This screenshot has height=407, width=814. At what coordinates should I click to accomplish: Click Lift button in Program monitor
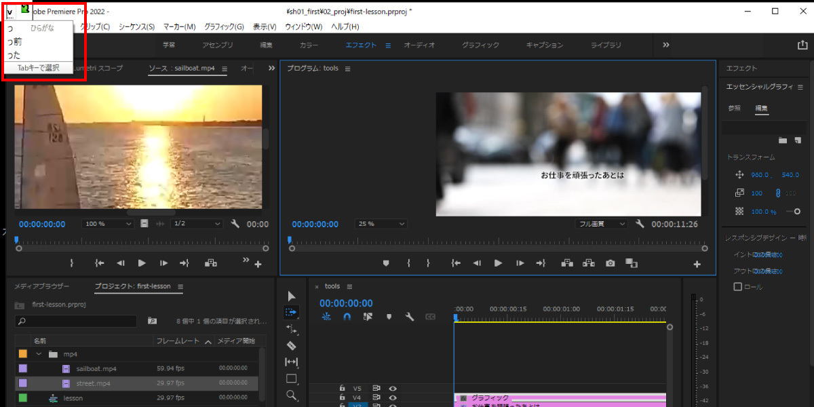pyautogui.click(x=566, y=263)
